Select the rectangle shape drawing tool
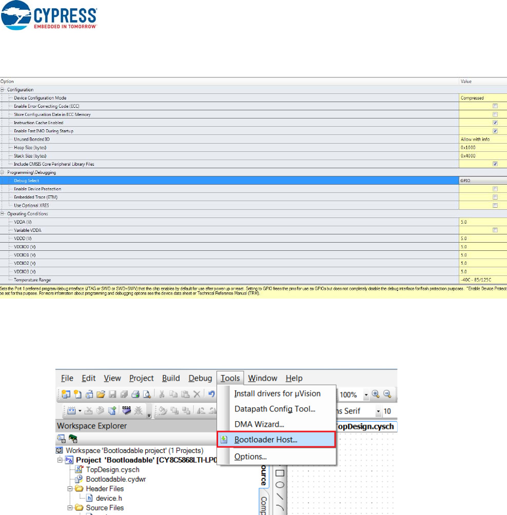Viewport: 507px width, 515px height. 280,472
